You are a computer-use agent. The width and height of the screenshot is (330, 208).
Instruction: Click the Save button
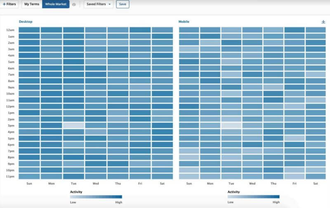[123, 4]
